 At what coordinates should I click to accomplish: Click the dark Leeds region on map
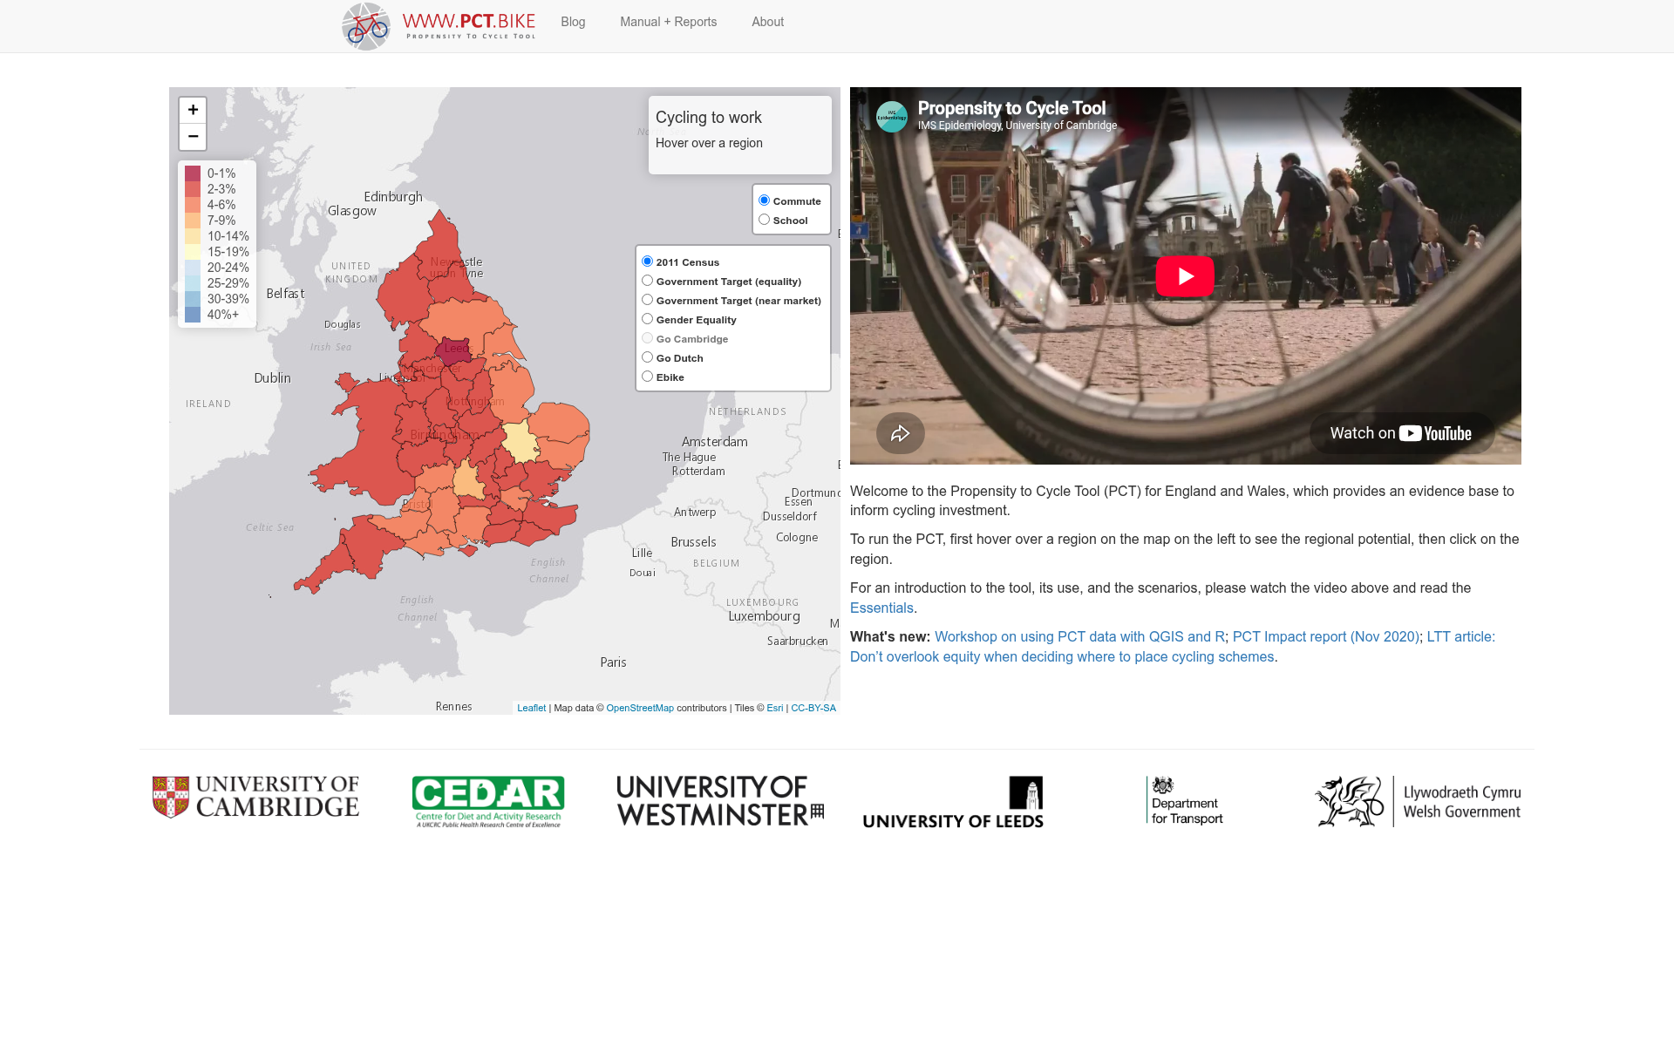pos(453,351)
